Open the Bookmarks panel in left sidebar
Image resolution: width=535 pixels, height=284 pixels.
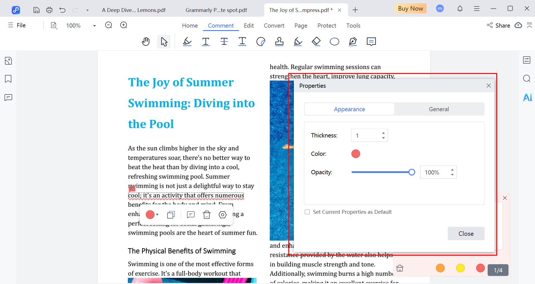8,79
